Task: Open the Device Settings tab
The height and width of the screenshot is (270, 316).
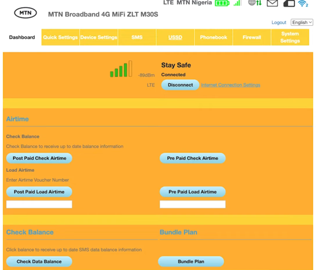Action: [98, 37]
